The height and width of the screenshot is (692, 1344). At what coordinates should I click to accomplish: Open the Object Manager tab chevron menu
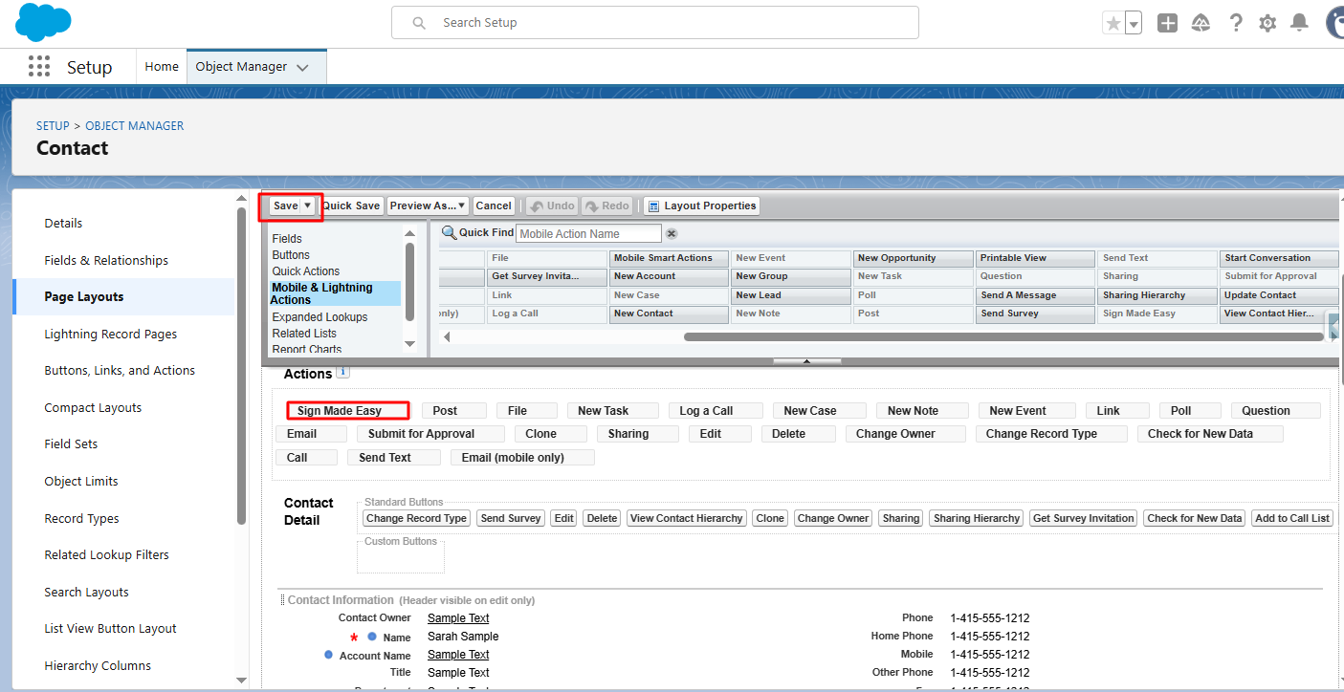(303, 67)
